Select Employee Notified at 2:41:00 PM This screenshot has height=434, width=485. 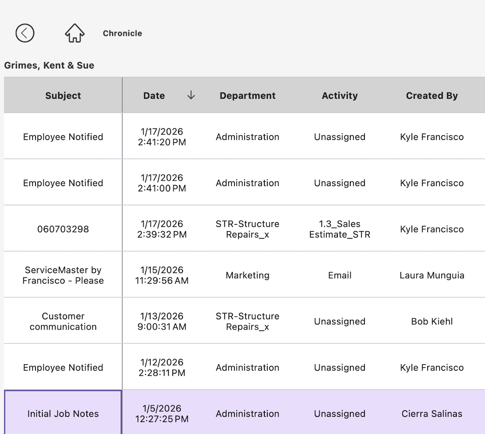point(63,183)
